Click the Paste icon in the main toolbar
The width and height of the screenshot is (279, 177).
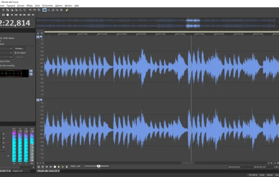click(x=12, y=10)
